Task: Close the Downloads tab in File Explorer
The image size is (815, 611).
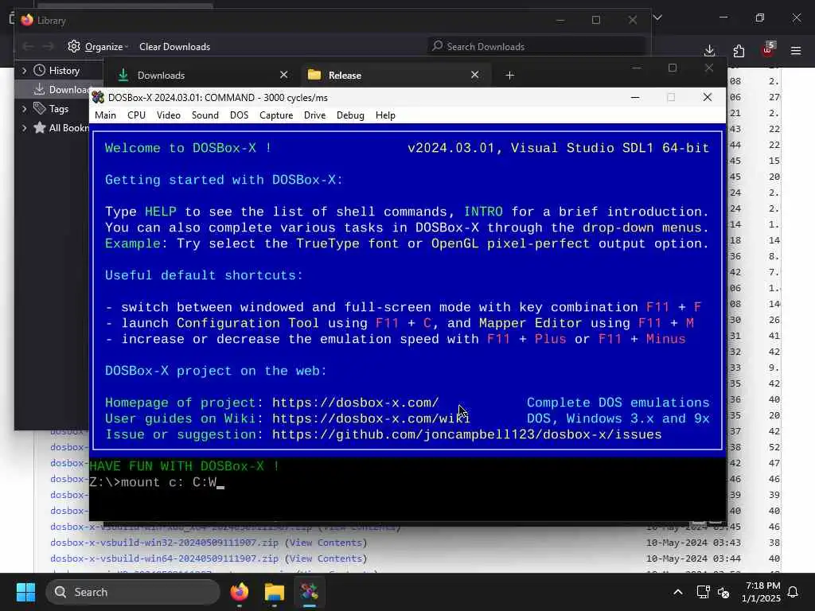Action: [283, 75]
